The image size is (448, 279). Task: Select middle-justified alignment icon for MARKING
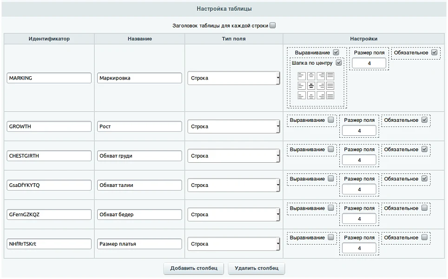[330, 86]
